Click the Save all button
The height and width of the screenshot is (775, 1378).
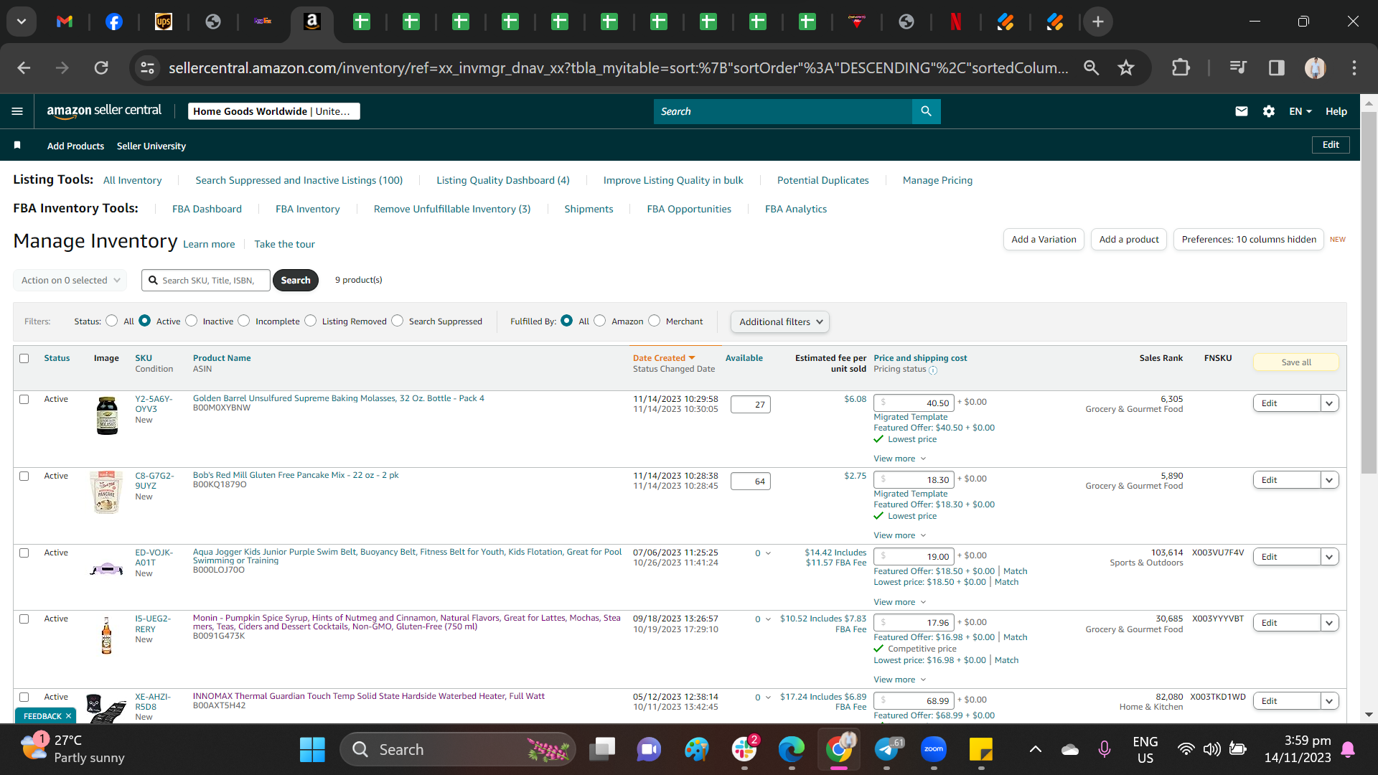click(1296, 362)
